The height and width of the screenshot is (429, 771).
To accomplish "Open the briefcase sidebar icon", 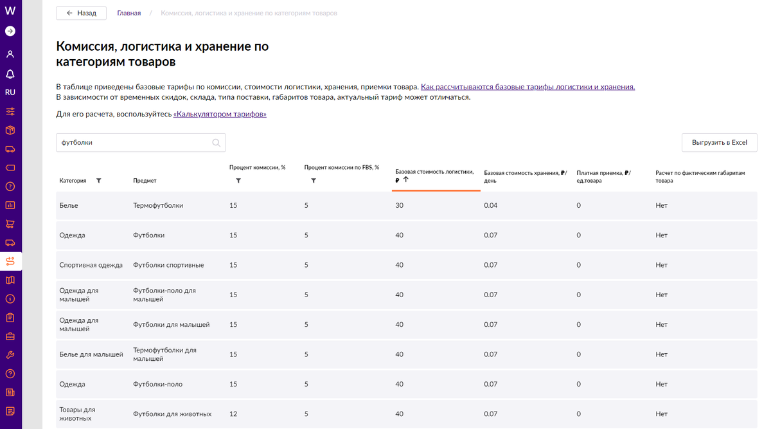I will (x=10, y=336).
